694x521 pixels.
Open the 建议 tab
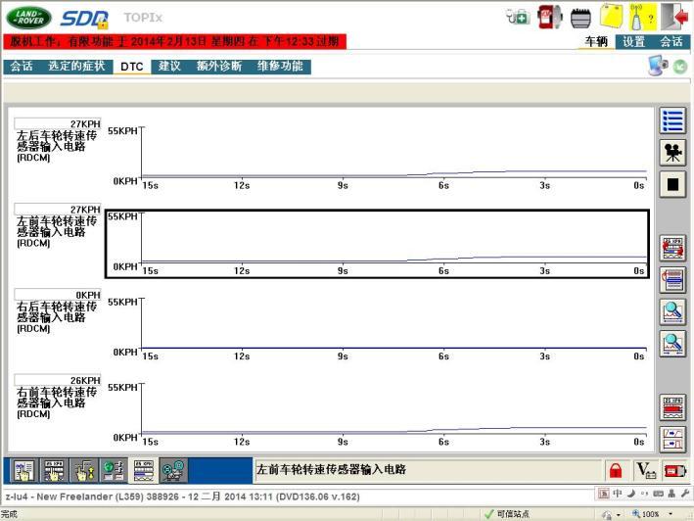coord(169,67)
